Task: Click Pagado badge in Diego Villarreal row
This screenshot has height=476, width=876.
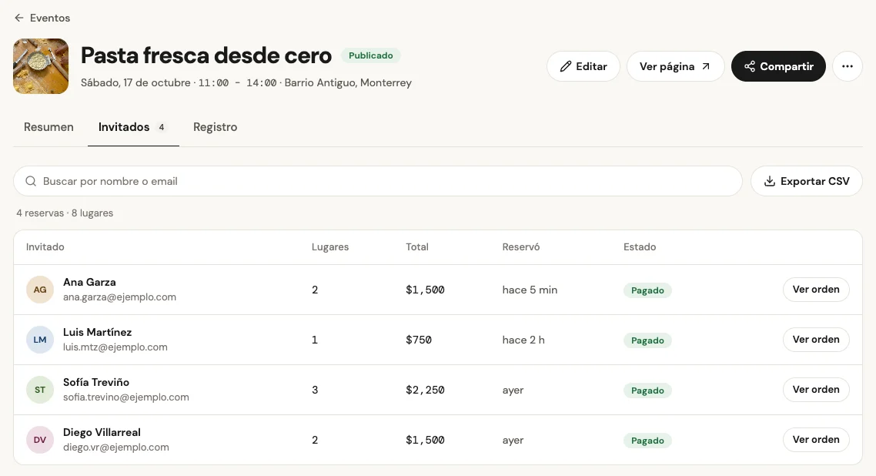Action: (647, 441)
